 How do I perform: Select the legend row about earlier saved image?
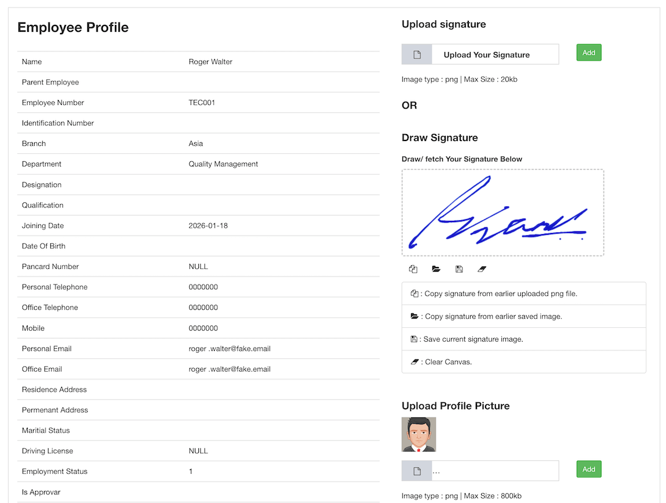523,316
